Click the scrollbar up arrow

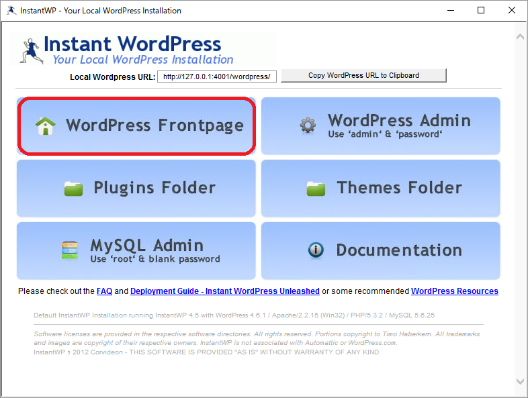click(x=520, y=37)
